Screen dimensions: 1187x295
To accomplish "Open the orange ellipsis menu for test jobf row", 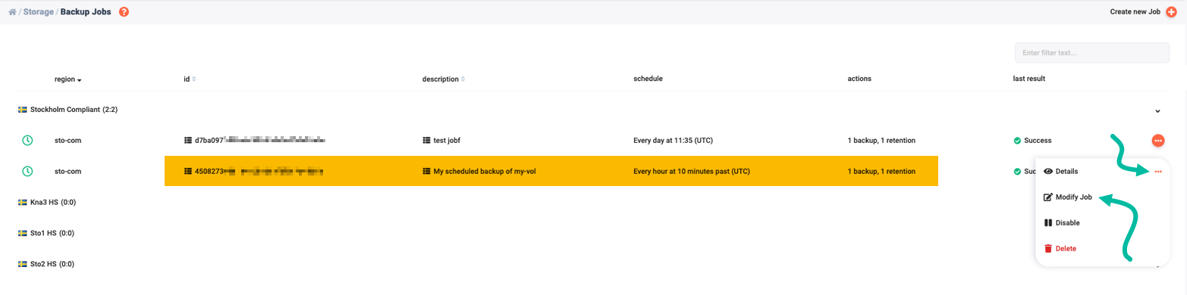I will [x=1158, y=141].
